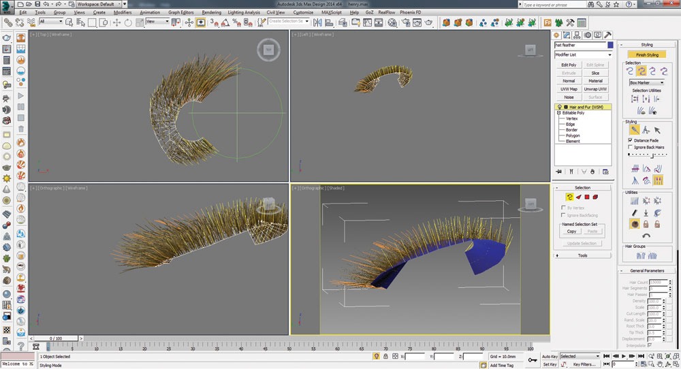
Task: Click the Play Animation button
Action: click(x=624, y=356)
